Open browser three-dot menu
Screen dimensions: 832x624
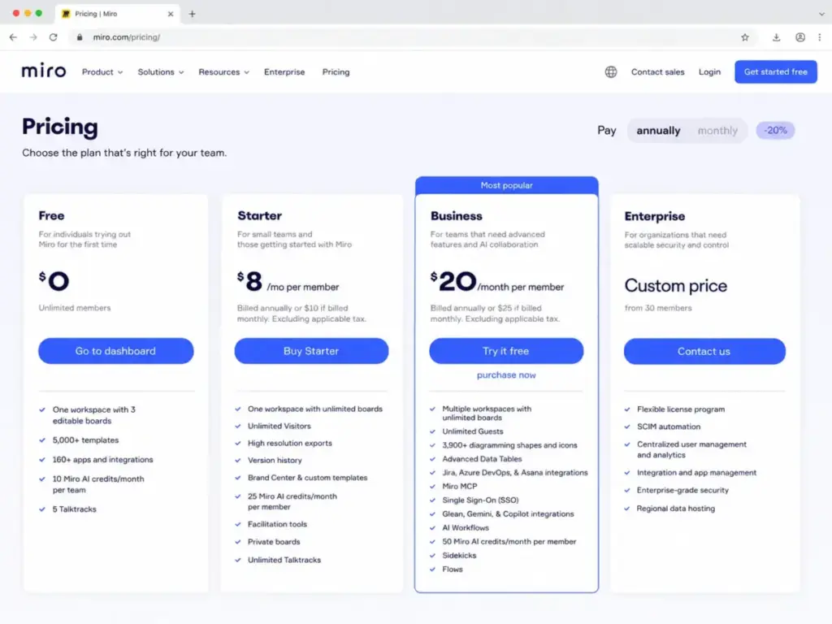820,37
